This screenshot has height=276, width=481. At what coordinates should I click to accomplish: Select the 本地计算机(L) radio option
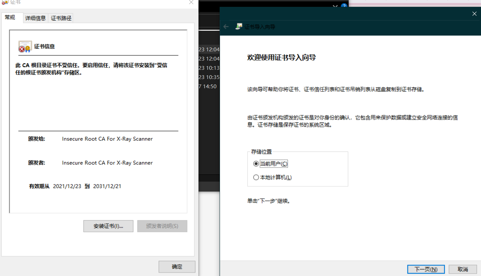[x=272, y=178]
